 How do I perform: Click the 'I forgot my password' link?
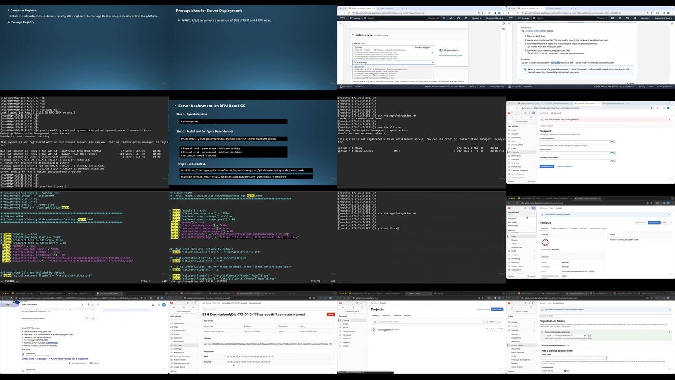pos(564,166)
